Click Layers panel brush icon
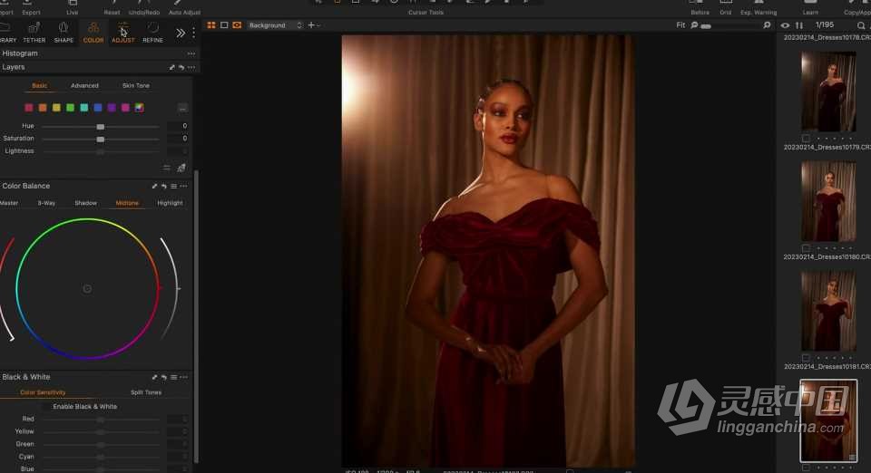 171,67
